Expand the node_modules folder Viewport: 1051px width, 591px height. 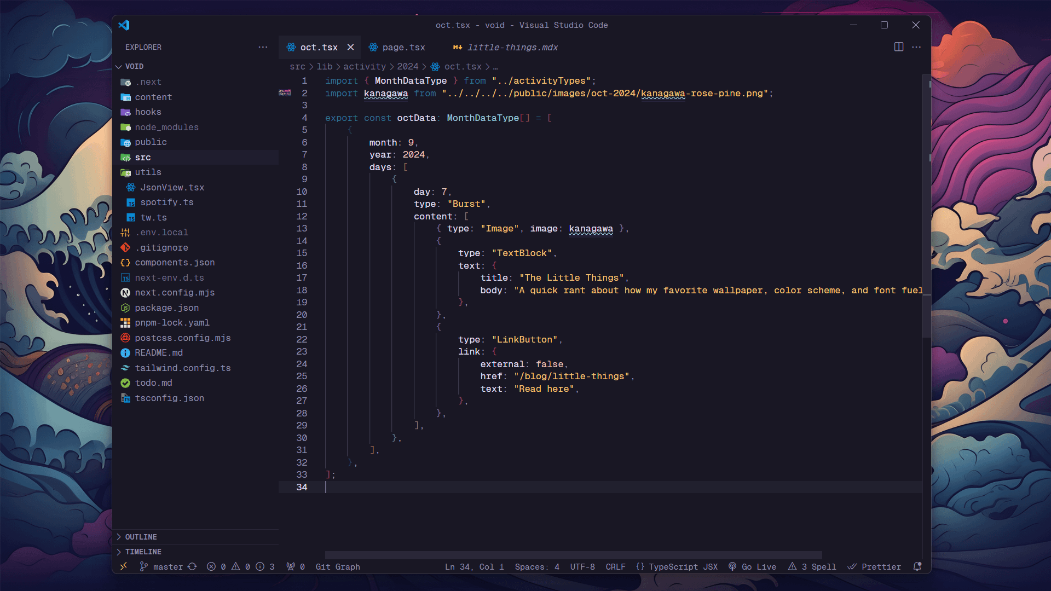tap(167, 127)
